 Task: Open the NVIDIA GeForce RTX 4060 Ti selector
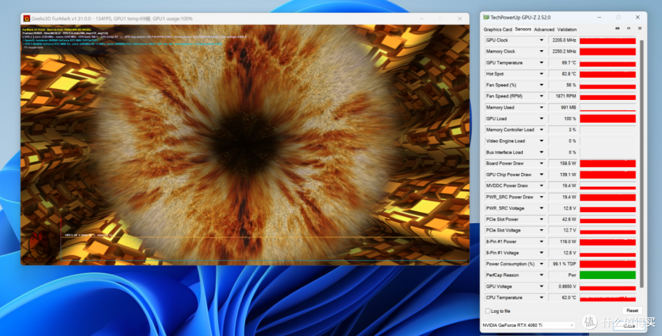pos(528,325)
